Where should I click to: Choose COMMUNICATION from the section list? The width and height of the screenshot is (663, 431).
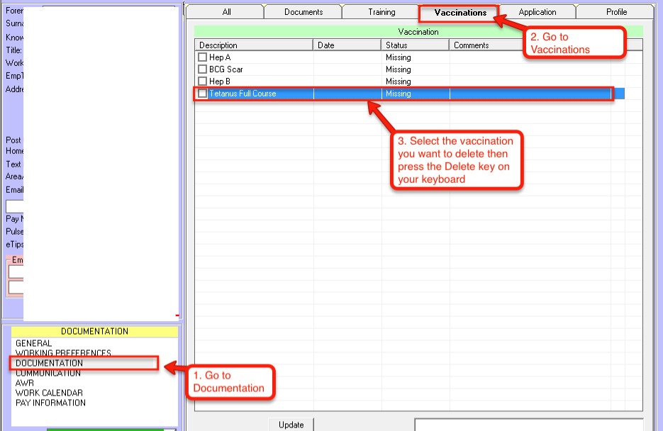point(48,374)
